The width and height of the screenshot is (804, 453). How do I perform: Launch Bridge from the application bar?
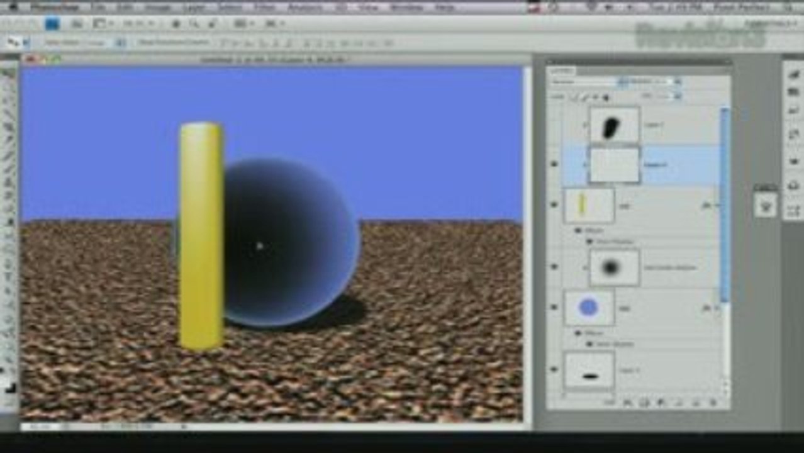tap(77, 24)
